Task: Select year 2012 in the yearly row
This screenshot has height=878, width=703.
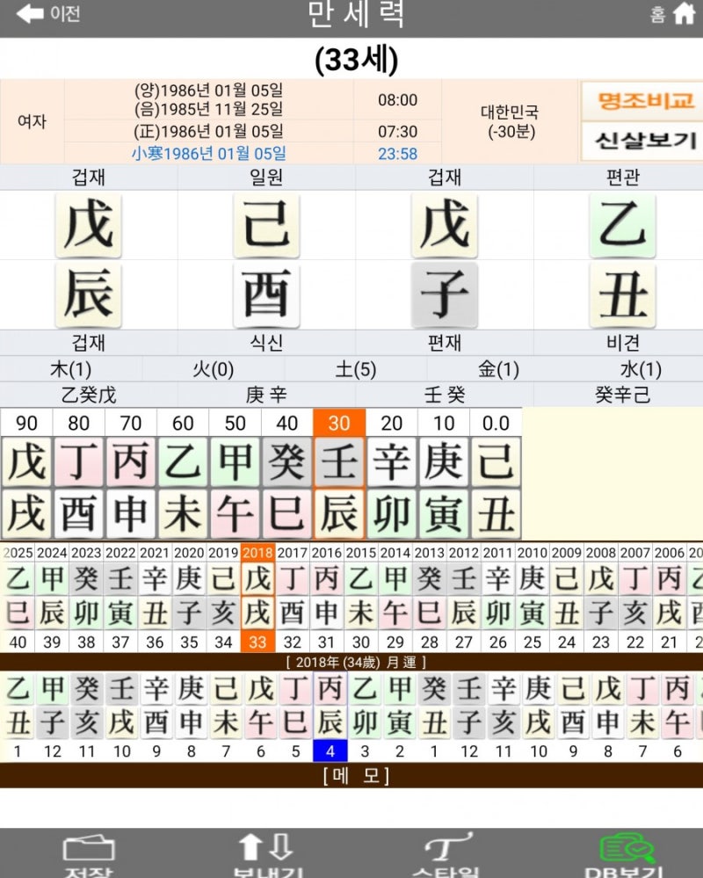Action: pyautogui.click(x=463, y=553)
